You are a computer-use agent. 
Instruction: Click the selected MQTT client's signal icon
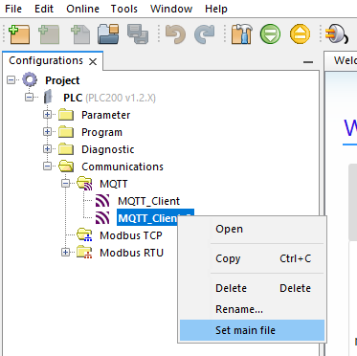[x=102, y=218]
